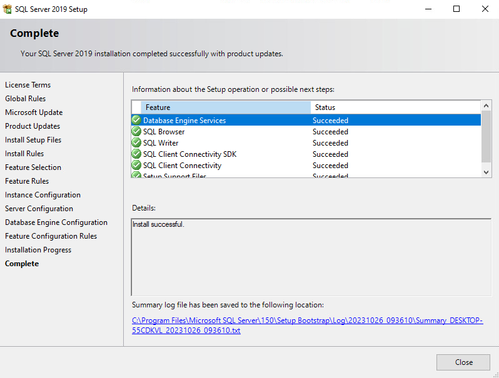Click the License Terms step
This screenshot has width=499, height=378.
pyautogui.click(x=28, y=85)
